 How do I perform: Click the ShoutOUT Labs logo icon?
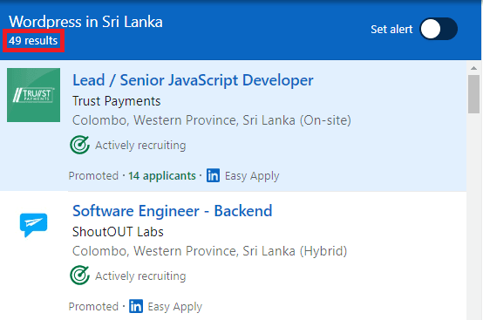pyautogui.click(x=34, y=225)
